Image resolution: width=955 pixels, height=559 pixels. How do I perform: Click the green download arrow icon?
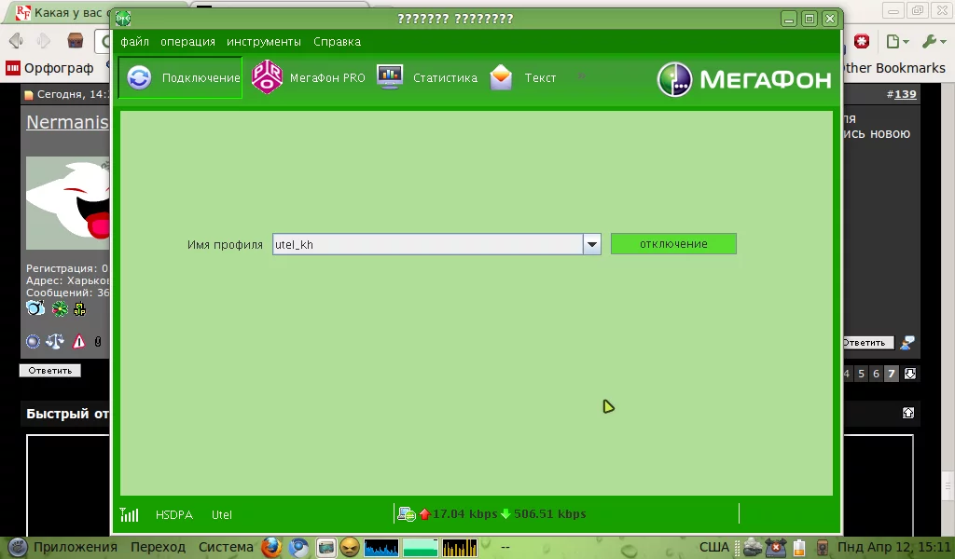pos(505,514)
